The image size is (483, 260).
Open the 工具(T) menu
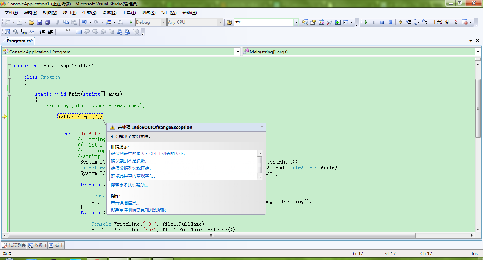click(x=129, y=13)
